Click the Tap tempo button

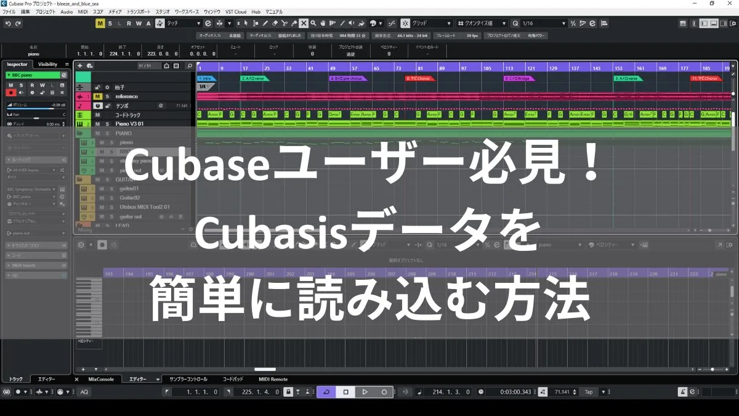tap(589, 392)
